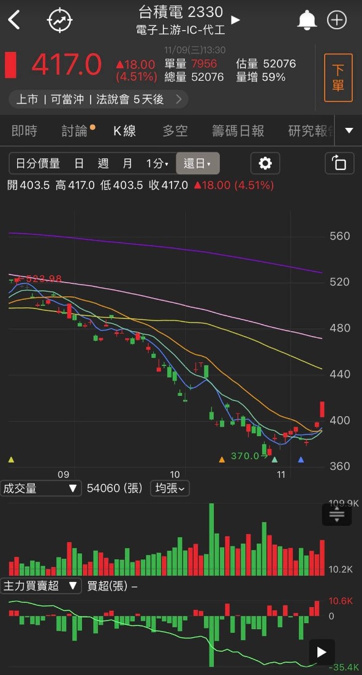The width and height of the screenshot is (362, 675).
Task: Select 月 monthly period
Action: click(x=127, y=163)
